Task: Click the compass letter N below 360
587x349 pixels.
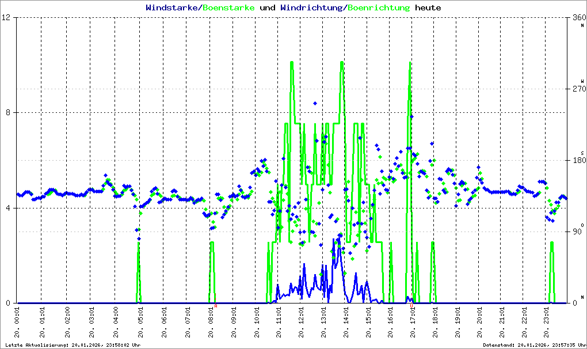Action: (x=582, y=25)
